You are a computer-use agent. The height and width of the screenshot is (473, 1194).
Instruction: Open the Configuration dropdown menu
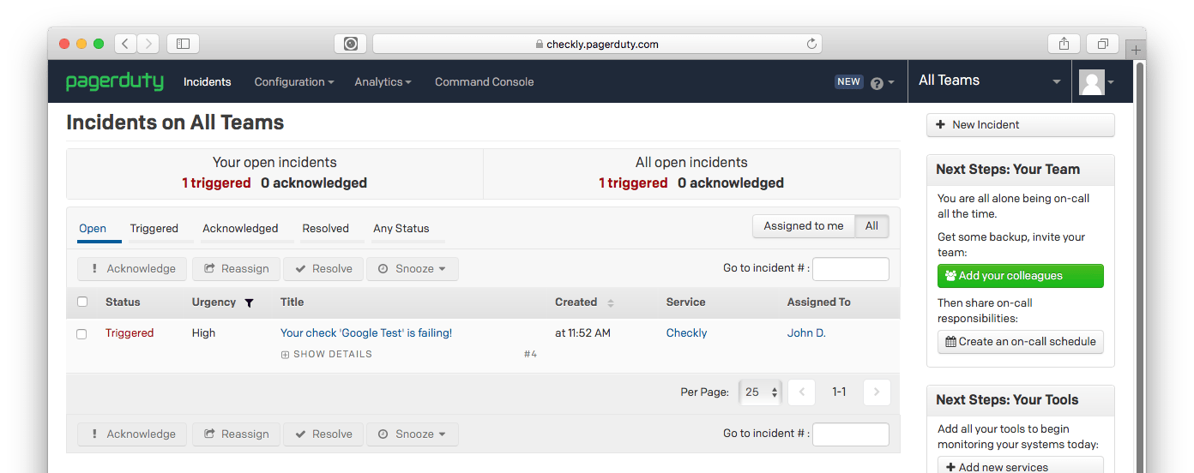(x=294, y=82)
